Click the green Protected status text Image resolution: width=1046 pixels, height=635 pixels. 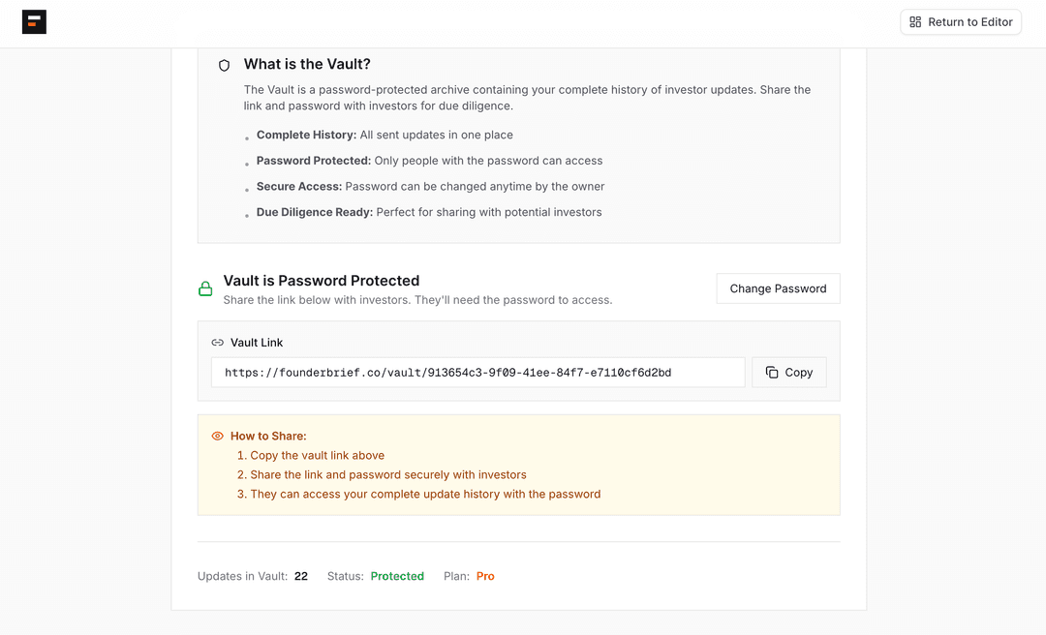[x=397, y=576]
